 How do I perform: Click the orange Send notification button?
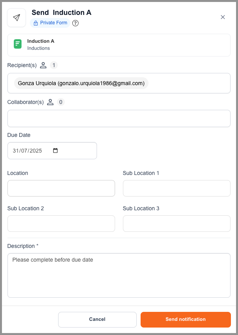pos(186,319)
